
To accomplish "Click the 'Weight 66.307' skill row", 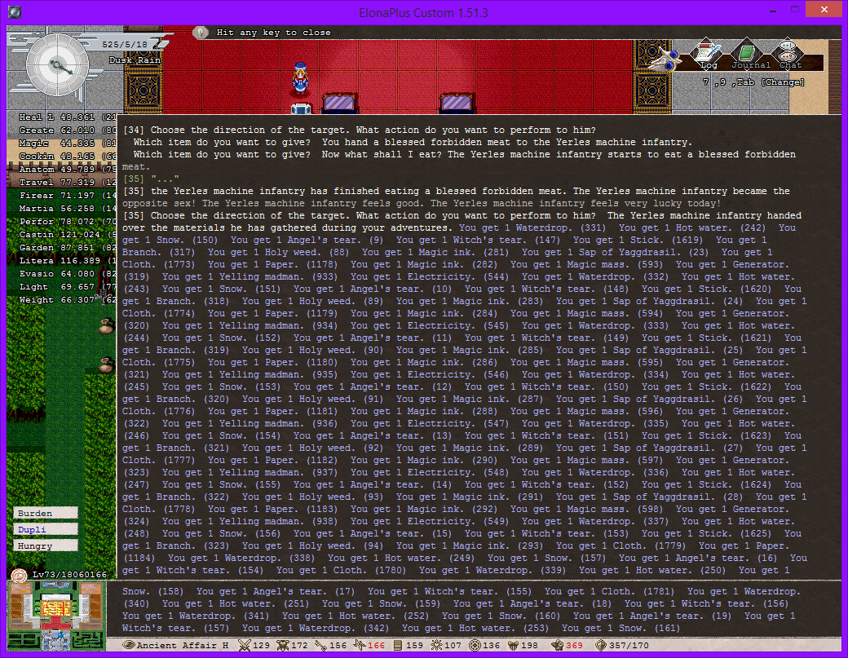I will (67, 299).
